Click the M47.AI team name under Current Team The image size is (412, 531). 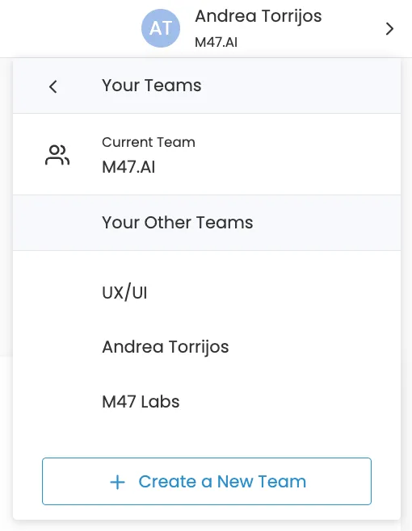click(128, 167)
